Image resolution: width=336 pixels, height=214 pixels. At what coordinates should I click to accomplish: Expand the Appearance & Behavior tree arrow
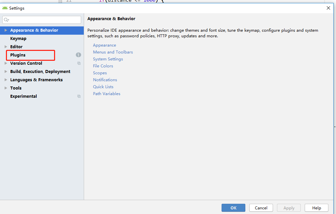[6, 30]
